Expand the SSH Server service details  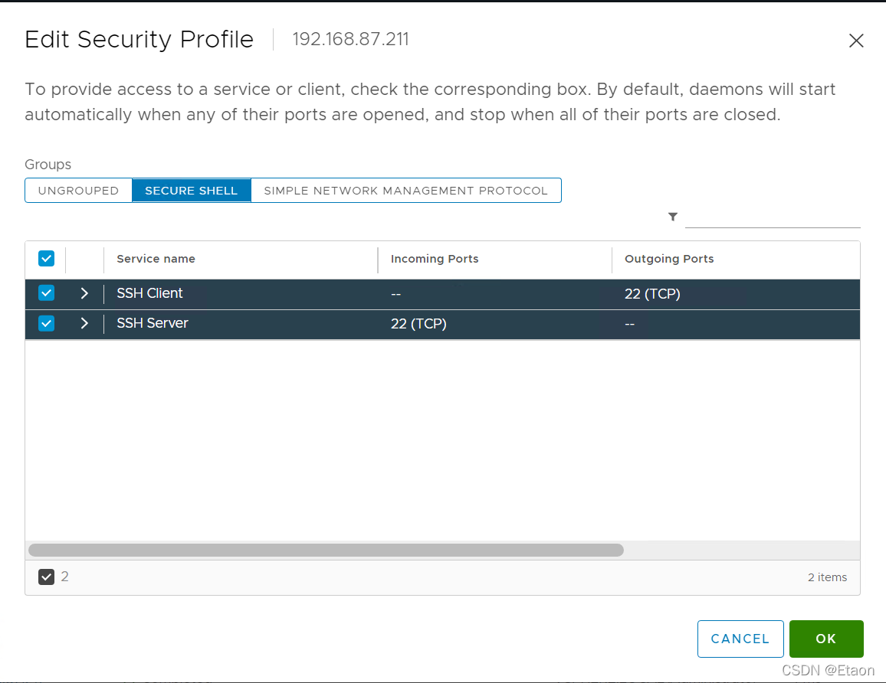[x=84, y=323]
